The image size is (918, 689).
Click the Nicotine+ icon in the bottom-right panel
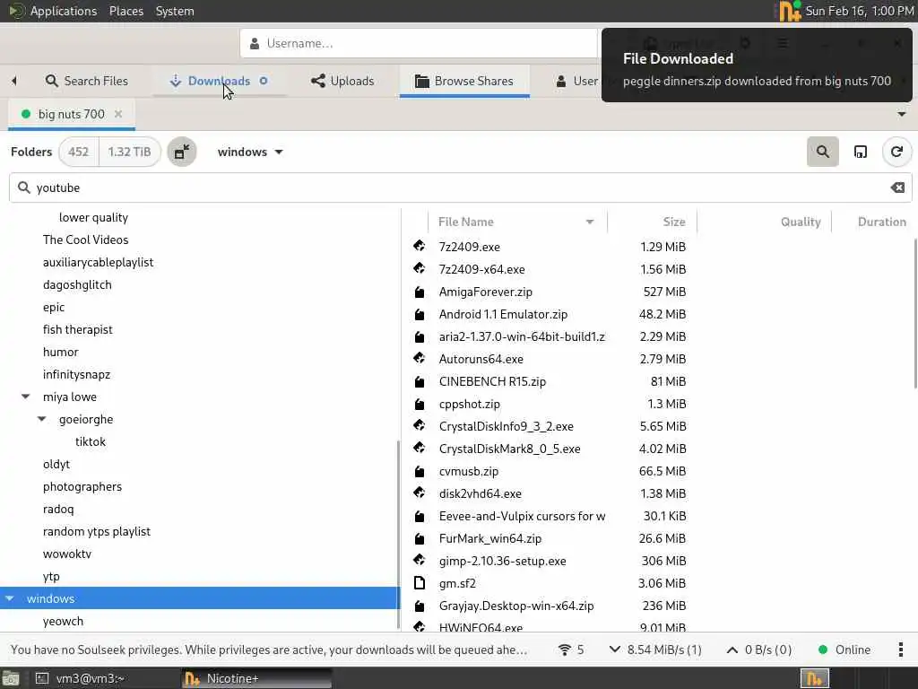(814, 678)
